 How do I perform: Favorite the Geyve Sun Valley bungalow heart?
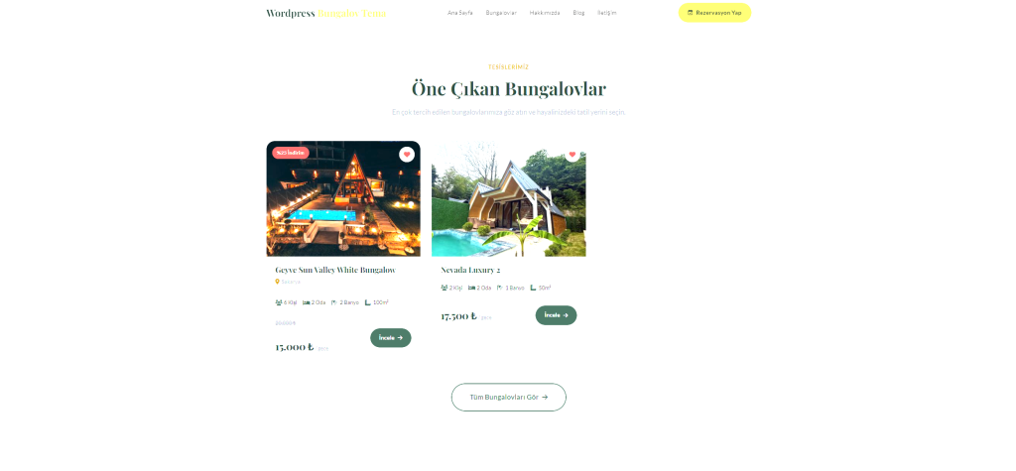pos(406,155)
